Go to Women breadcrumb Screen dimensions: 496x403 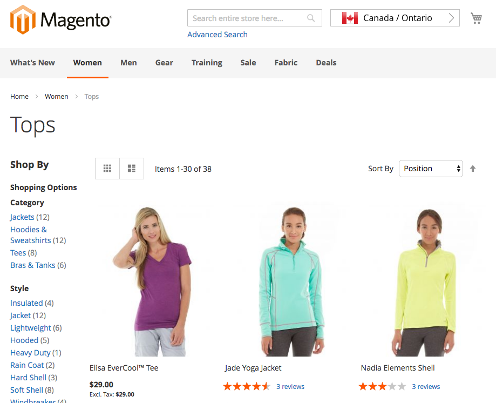click(x=57, y=97)
